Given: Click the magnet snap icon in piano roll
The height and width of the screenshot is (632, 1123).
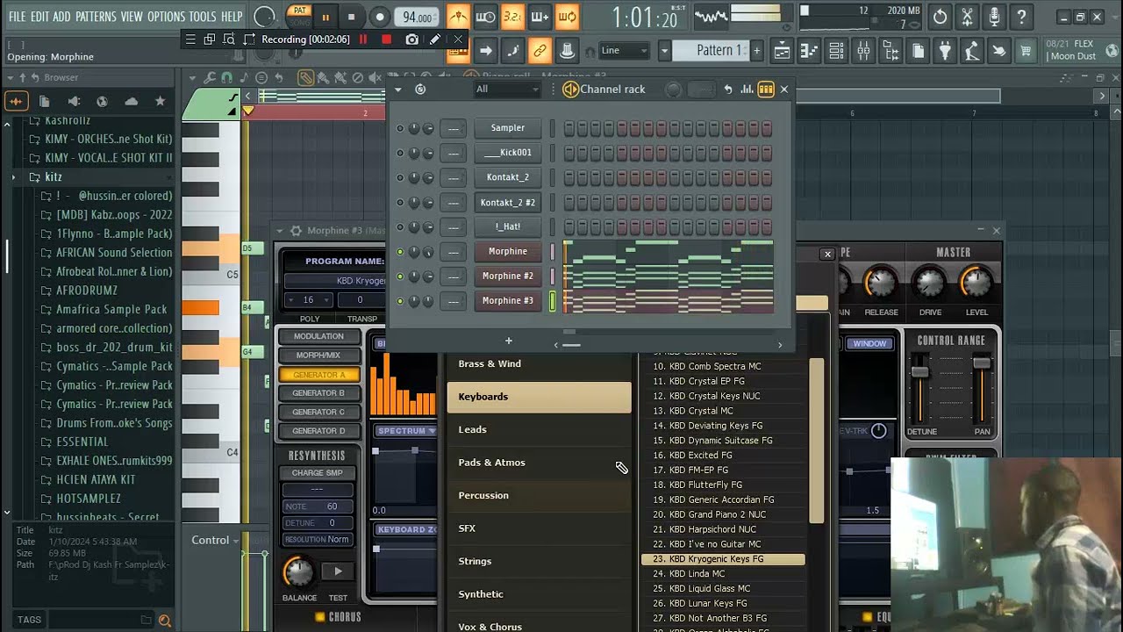Looking at the screenshot, I should click(x=227, y=77).
